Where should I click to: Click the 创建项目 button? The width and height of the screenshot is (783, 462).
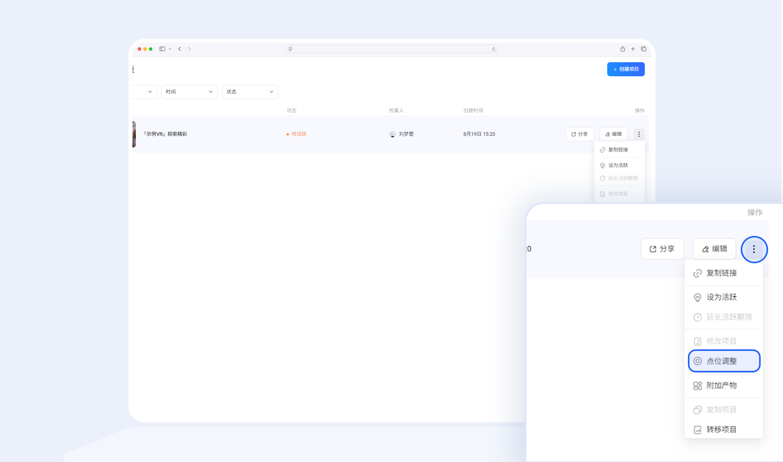click(x=626, y=69)
